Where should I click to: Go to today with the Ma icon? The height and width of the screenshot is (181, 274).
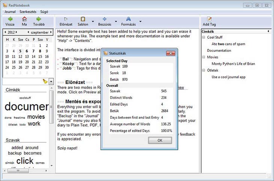point(24,19)
